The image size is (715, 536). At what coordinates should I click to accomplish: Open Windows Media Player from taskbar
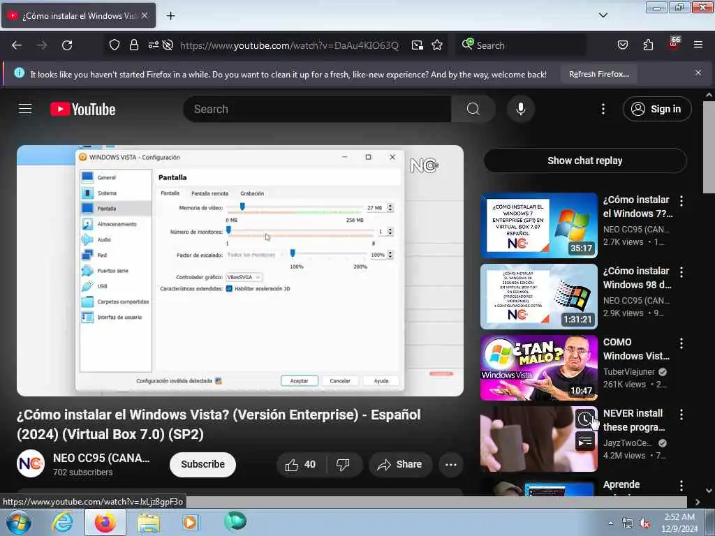click(191, 522)
